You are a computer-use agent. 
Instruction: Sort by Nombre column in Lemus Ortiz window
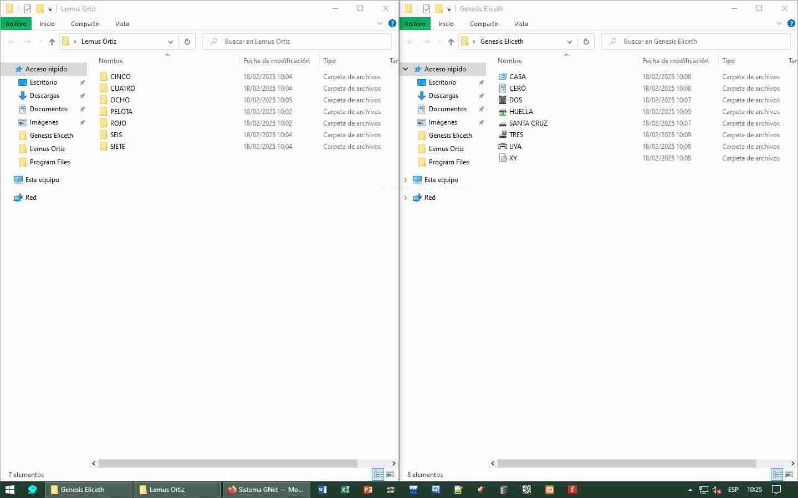111,61
